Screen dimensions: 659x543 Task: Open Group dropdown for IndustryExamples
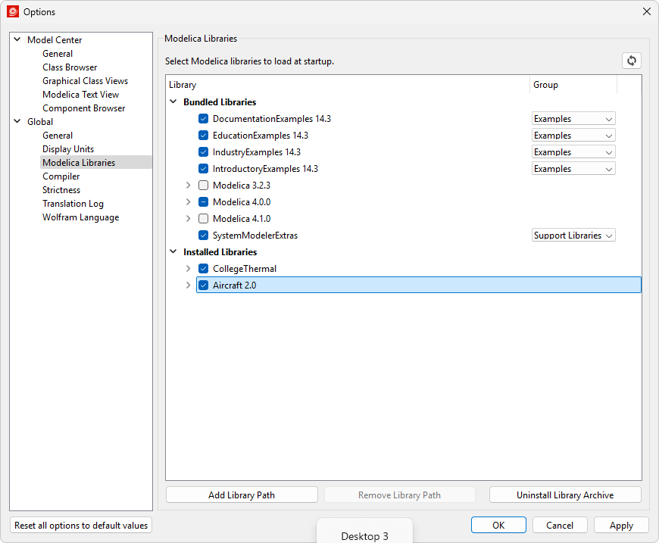(x=573, y=152)
